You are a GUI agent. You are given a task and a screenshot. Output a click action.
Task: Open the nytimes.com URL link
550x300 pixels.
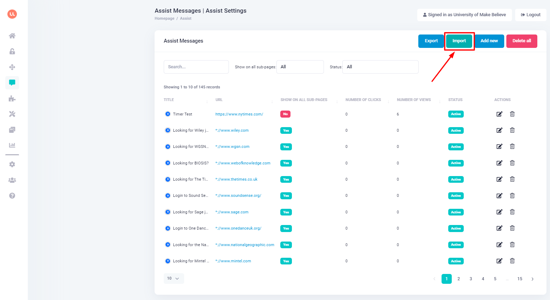tap(240, 114)
